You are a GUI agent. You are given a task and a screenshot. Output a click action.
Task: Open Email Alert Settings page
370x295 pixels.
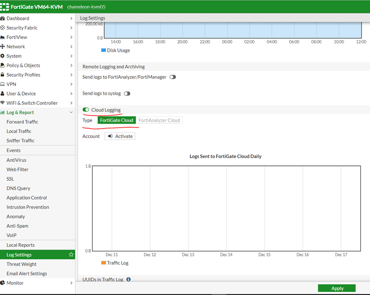pos(26,274)
